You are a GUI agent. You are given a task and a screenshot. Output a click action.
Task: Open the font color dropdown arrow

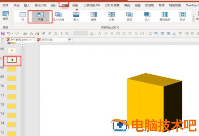click(95, 34)
